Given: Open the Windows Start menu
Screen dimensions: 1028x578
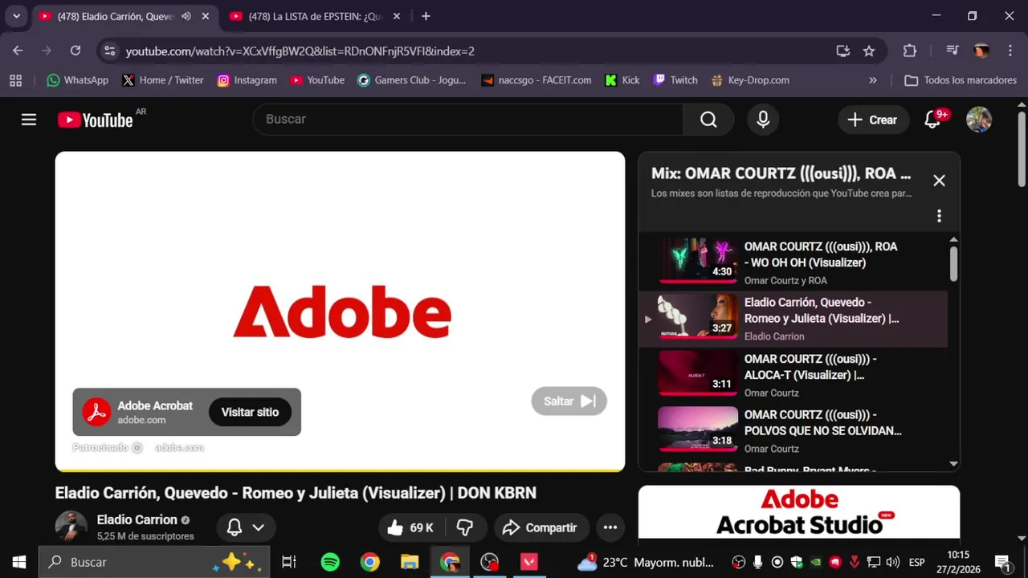Looking at the screenshot, I should click(19, 562).
